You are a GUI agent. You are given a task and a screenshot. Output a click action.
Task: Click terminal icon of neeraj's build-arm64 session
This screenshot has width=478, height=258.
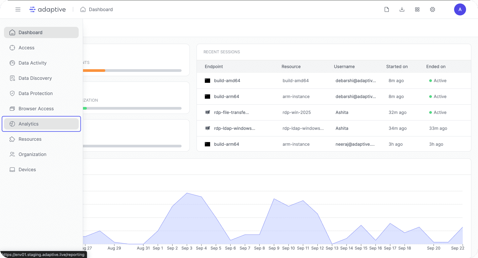point(207,144)
